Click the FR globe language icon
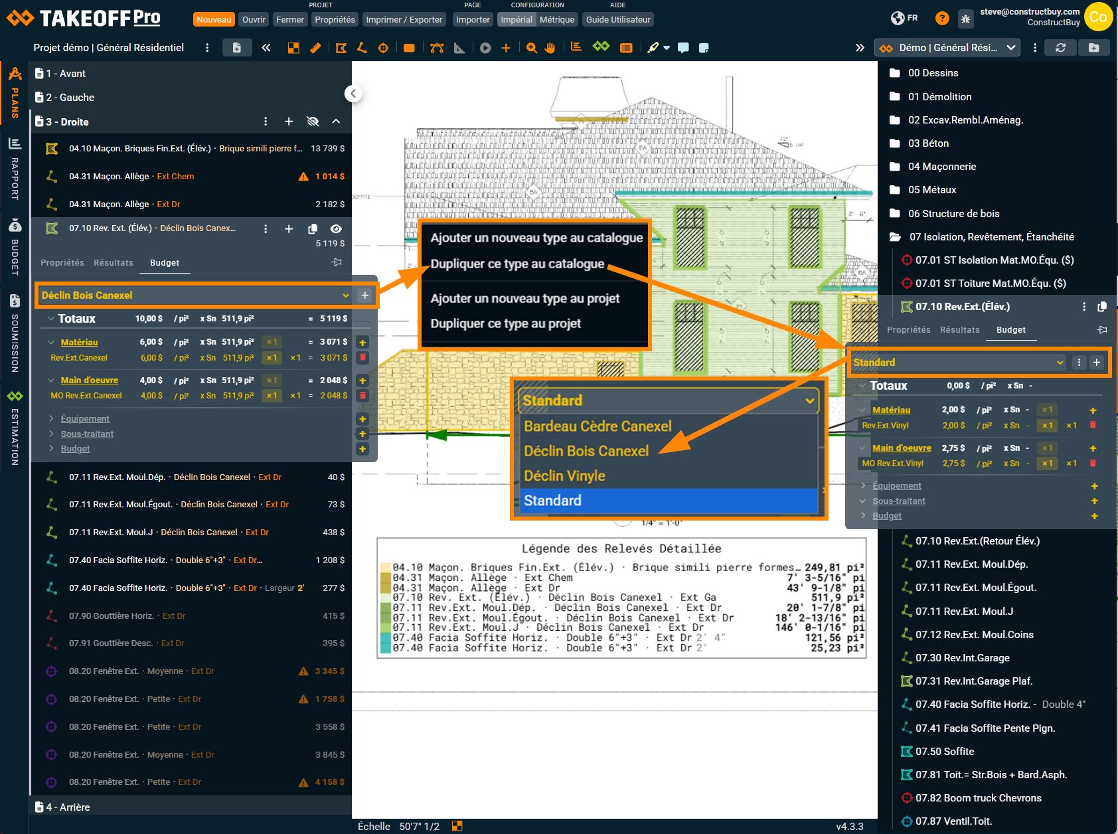 [x=904, y=18]
